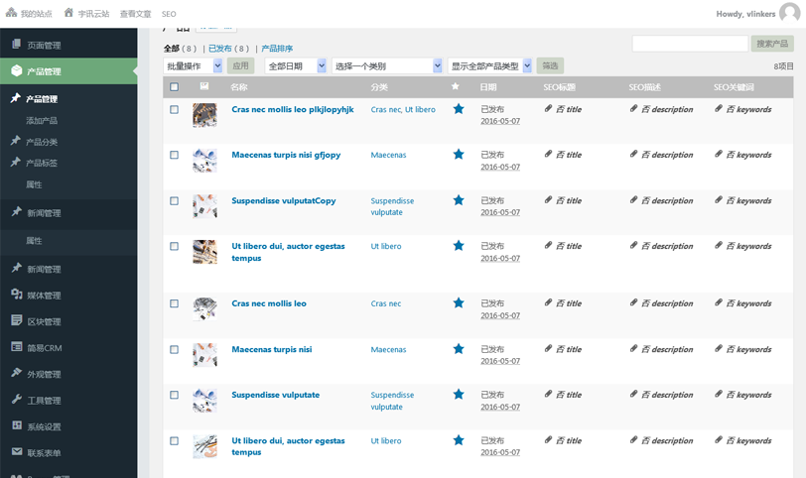
Task: Click pencil icon for SEO description of Maecenas turpis nisi
Action: click(634, 349)
